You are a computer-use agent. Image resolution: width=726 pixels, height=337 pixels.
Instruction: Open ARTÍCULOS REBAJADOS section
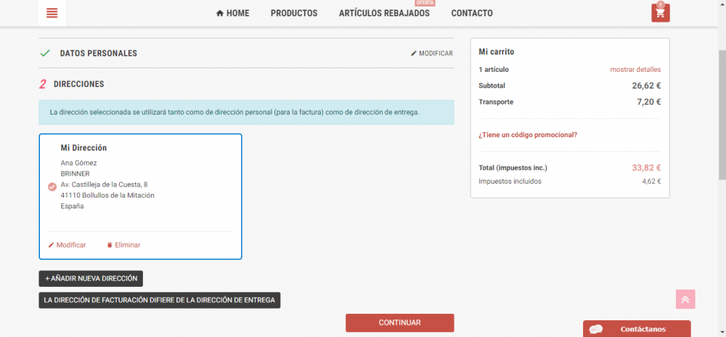tap(384, 13)
